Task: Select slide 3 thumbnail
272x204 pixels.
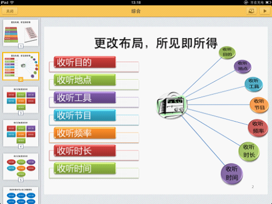Action: pyautogui.click(x=21, y=100)
